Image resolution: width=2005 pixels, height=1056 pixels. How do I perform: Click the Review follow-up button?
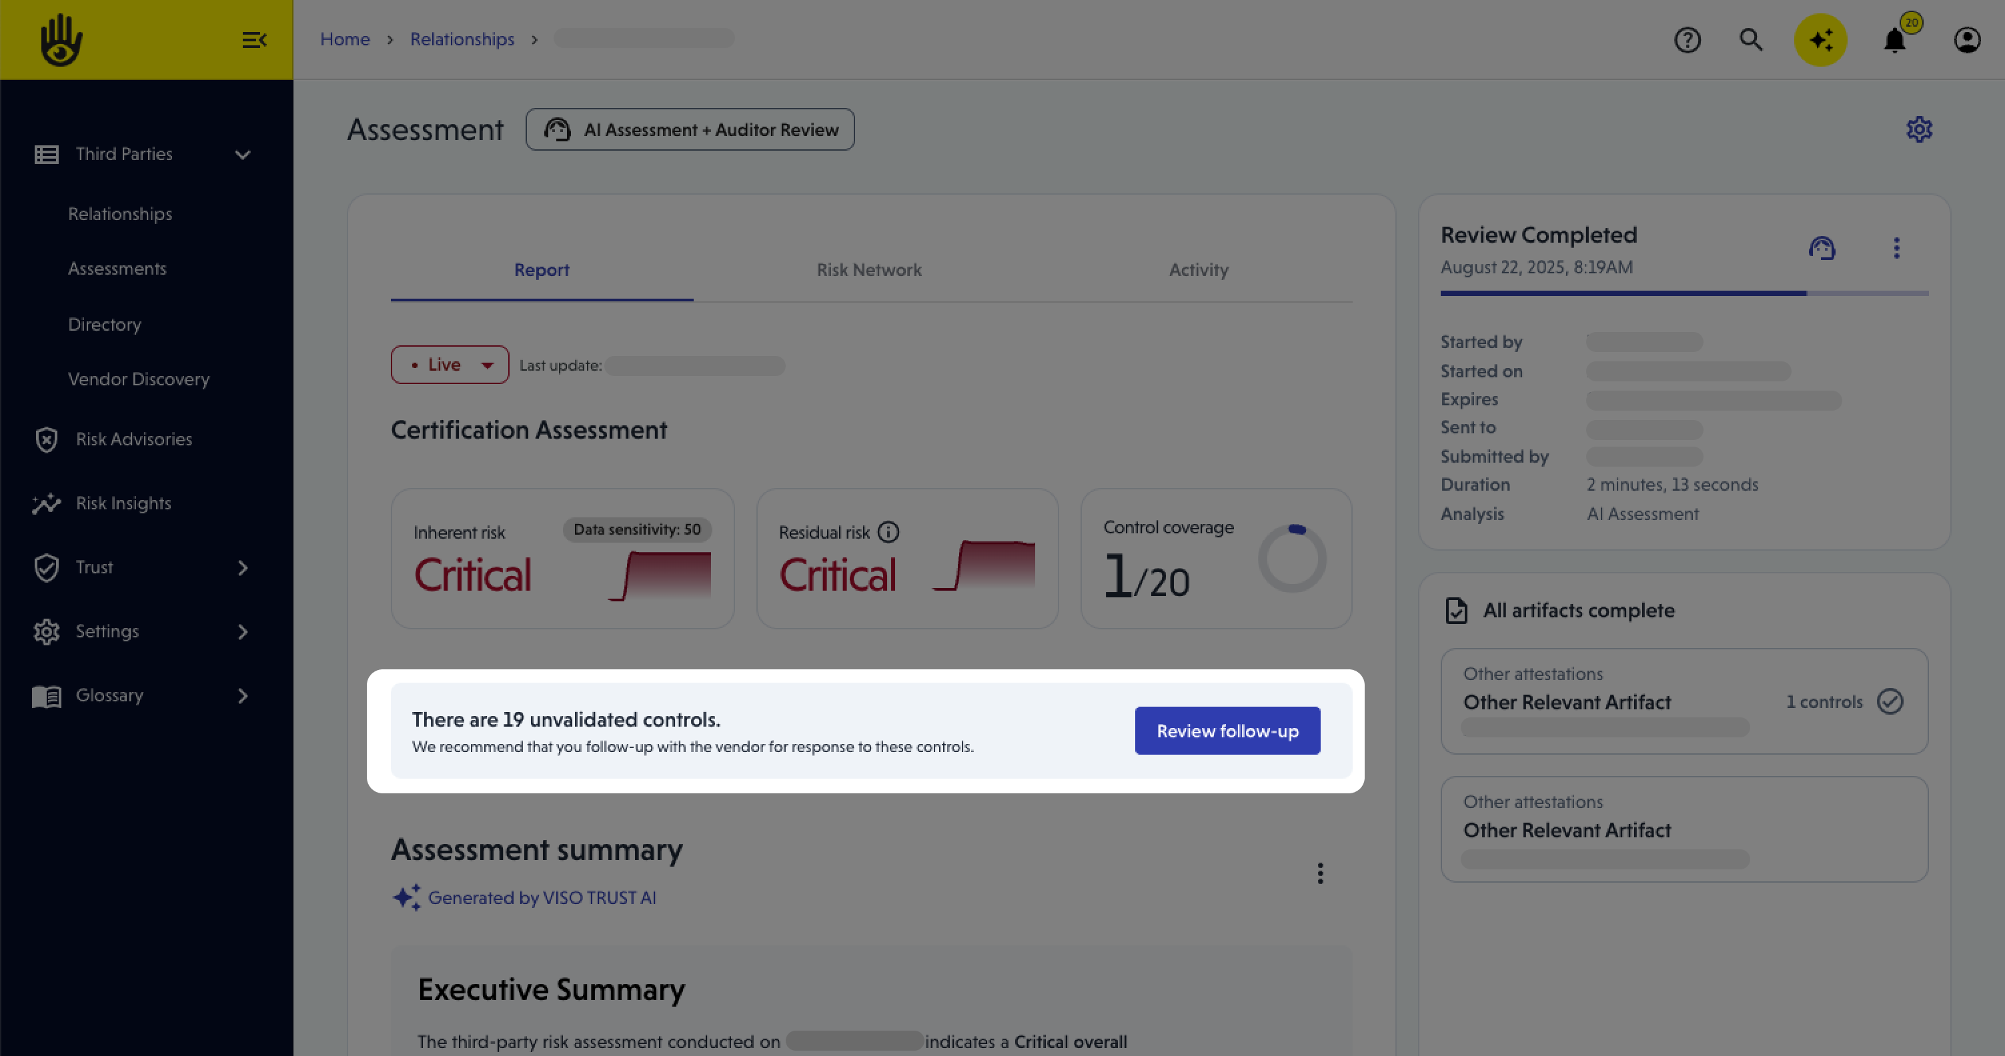pos(1227,731)
